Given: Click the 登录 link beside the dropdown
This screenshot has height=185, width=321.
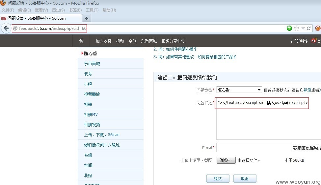Looking at the screenshot, I should click(307, 90).
